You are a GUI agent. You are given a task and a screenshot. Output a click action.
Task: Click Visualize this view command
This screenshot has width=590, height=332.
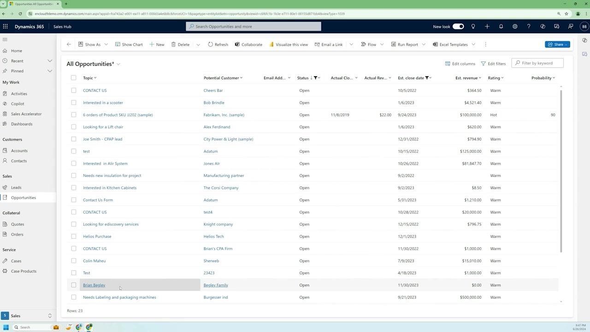point(289,44)
